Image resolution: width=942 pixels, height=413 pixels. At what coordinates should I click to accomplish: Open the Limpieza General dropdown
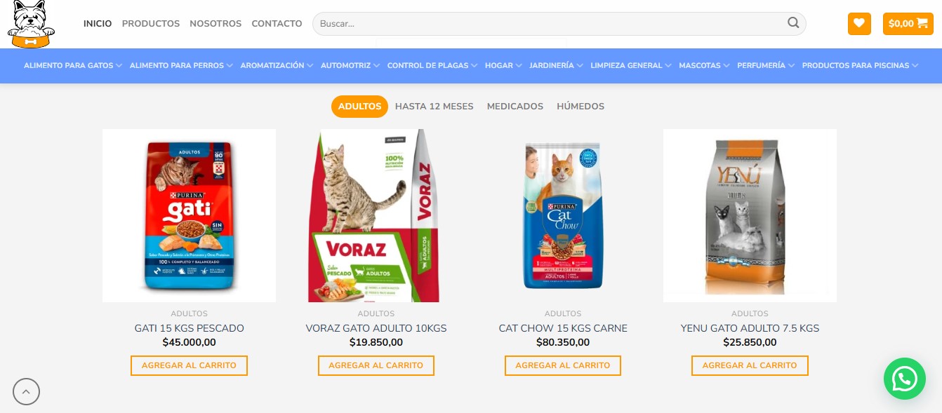pos(631,65)
